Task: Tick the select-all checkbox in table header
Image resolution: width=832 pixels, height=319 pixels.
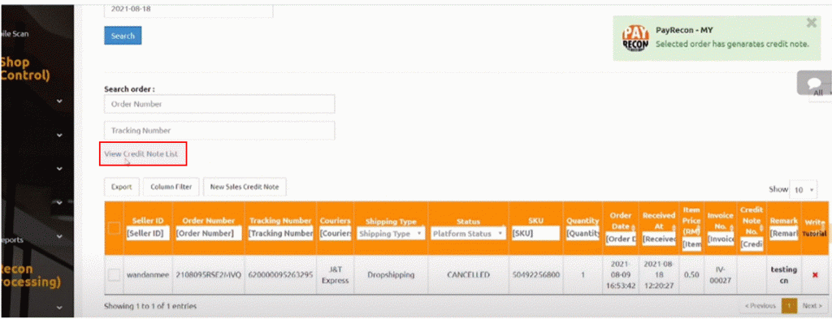Action: pyautogui.click(x=114, y=228)
